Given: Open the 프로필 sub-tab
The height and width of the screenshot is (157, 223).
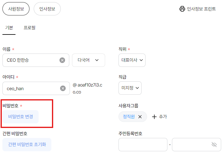Looking at the screenshot, I should tap(30, 28).
